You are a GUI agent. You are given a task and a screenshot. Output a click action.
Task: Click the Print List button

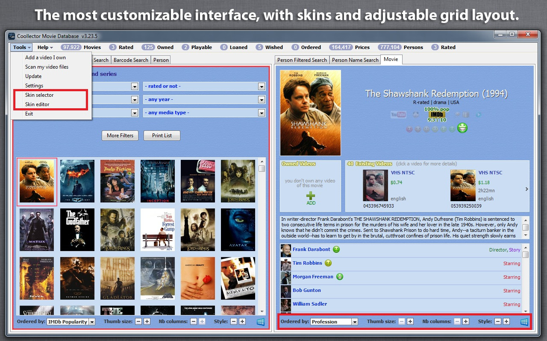coord(162,136)
